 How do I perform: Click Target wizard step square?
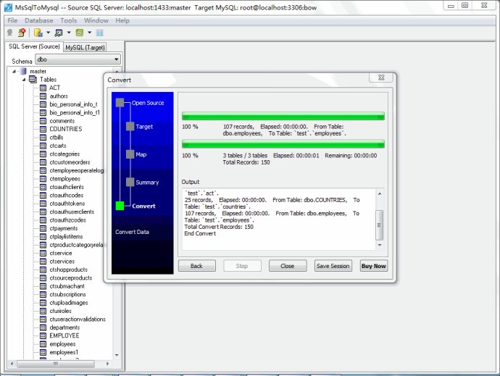coord(130,127)
